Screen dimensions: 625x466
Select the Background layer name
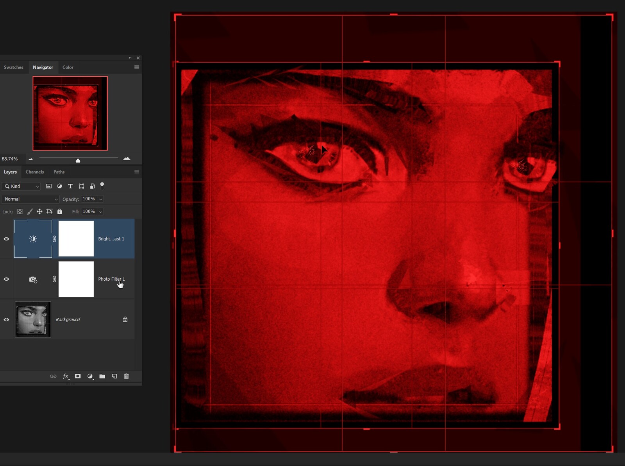[68, 319]
